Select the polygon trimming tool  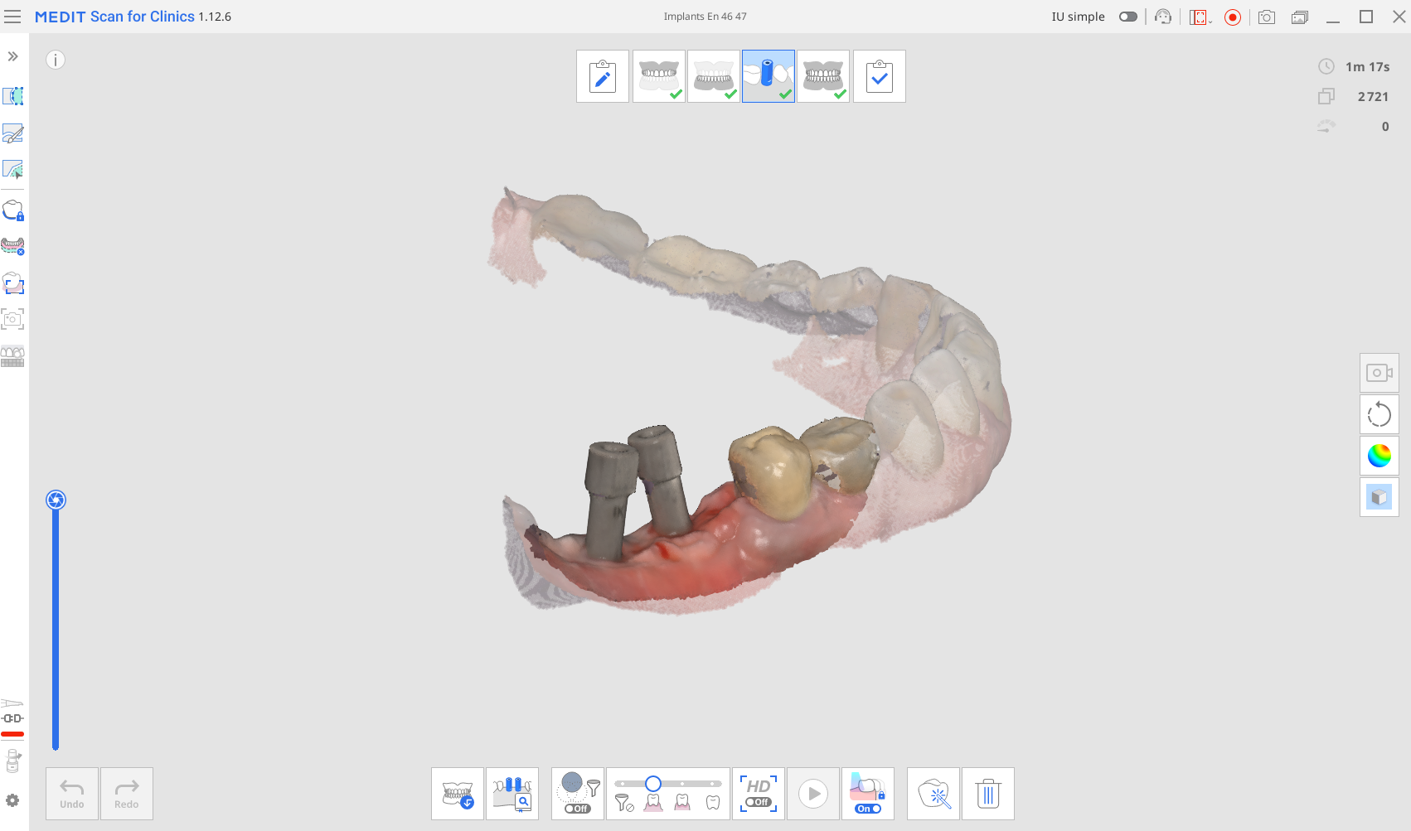click(x=13, y=96)
